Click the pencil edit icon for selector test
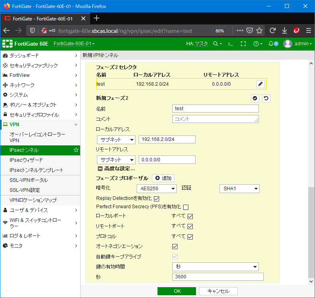Image resolution: width=315 pixels, height=298 pixels. click(x=260, y=84)
